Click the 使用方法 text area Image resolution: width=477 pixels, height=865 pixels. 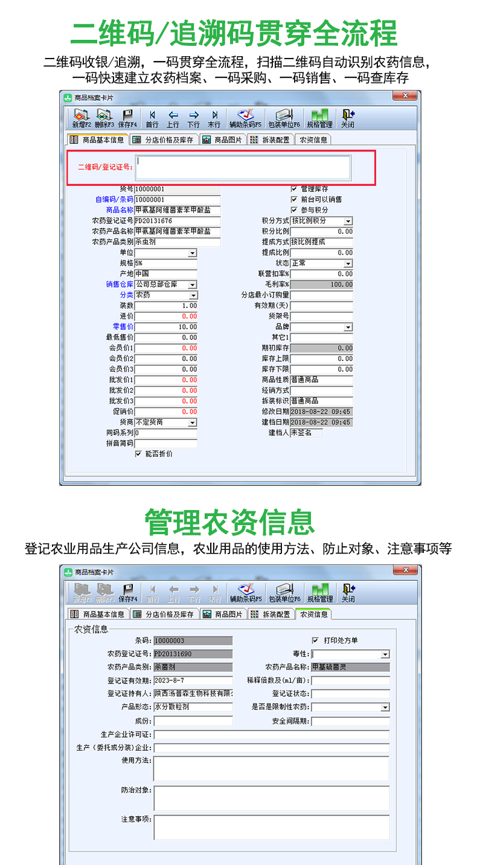[x=271, y=769]
